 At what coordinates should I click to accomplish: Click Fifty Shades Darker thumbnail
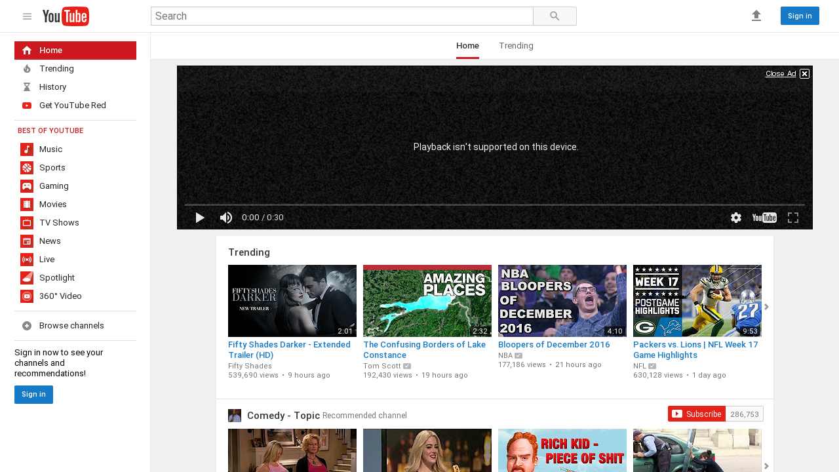(x=292, y=301)
